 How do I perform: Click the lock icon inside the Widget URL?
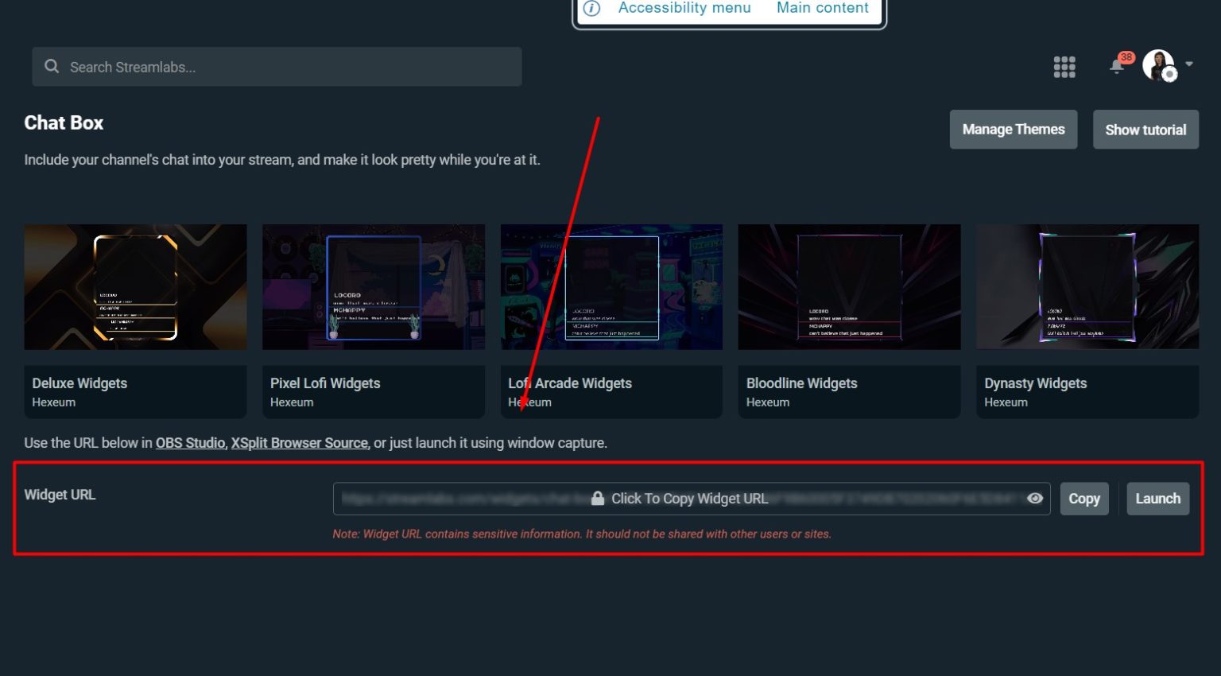597,498
